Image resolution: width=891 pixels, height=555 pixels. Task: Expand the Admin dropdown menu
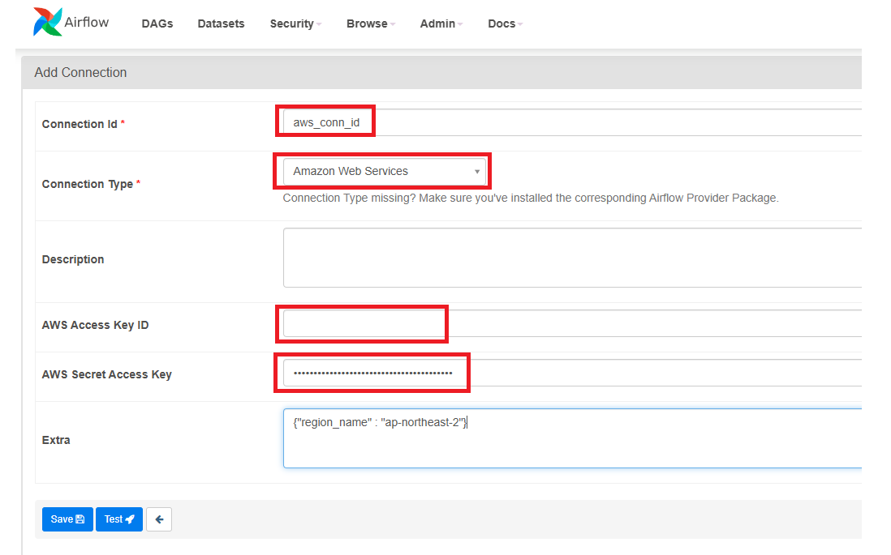coord(441,23)
